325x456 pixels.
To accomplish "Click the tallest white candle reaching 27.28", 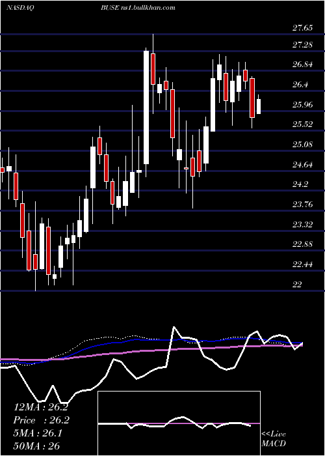I will (x=146, y=107).
